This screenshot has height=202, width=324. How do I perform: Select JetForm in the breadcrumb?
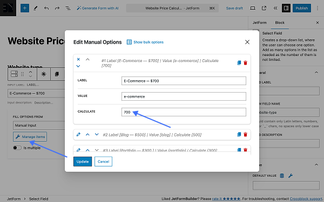click(14, 199)
